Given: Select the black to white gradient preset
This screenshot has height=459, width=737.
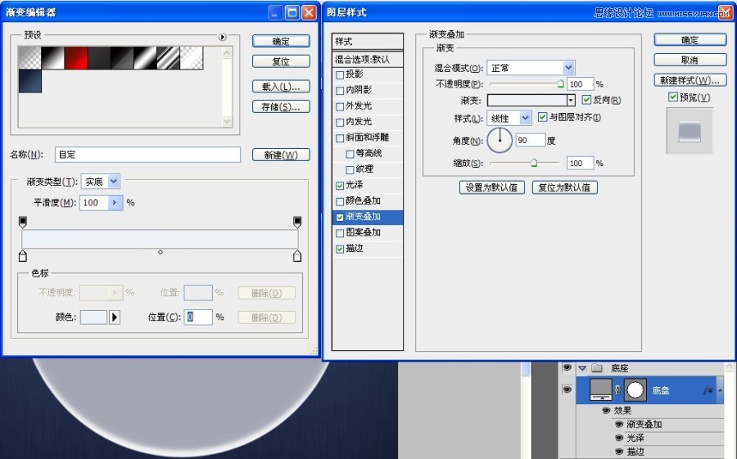Looking at the screenshot, I should pyautogui.click(x=53, y=58).
